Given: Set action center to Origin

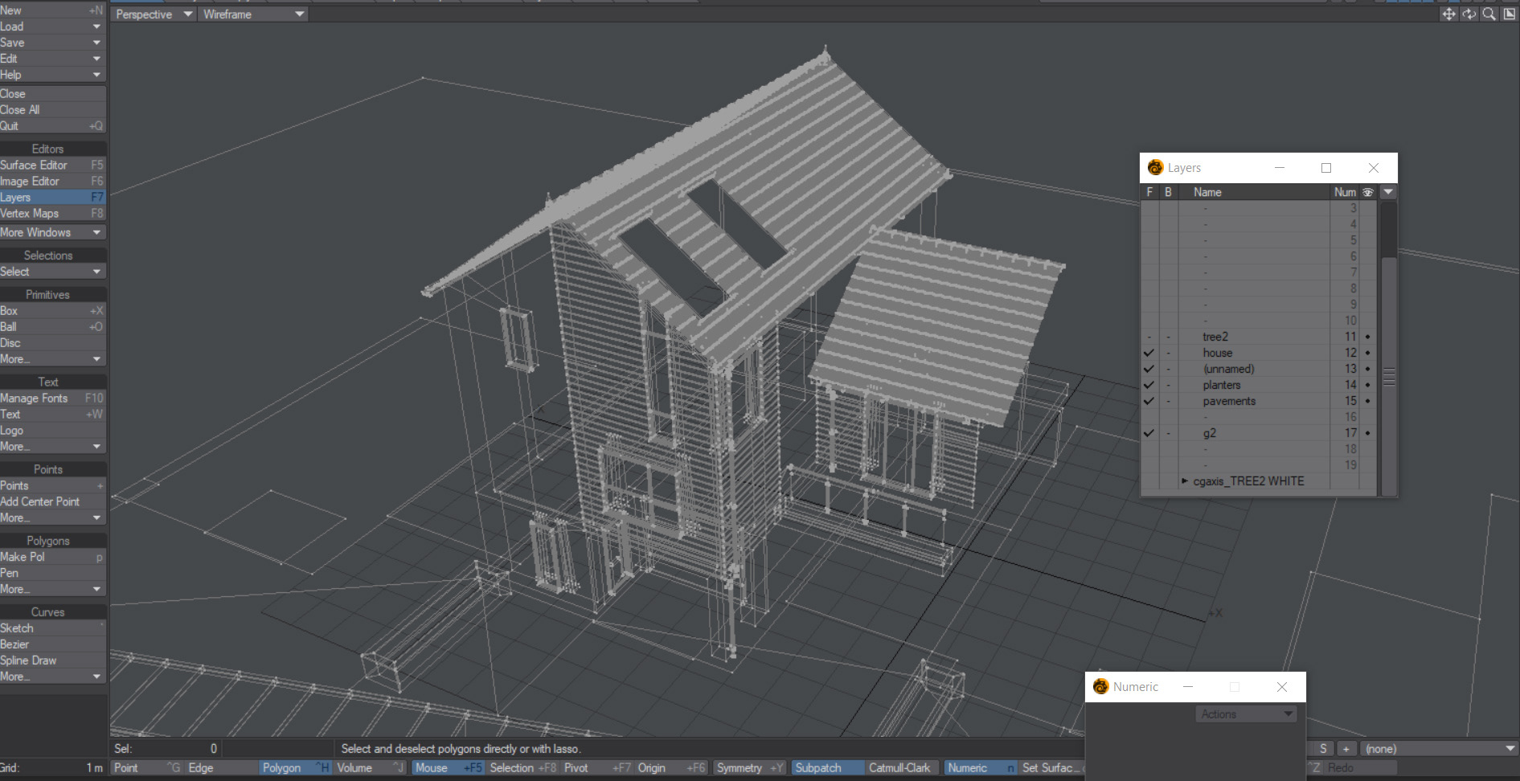Looking at the screenshot, I should point(671,767).
